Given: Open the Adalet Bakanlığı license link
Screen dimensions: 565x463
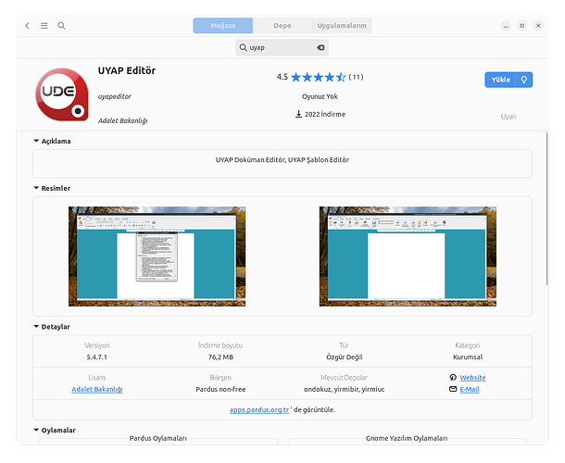Looking at the screenshot, I should coord(97,390).
